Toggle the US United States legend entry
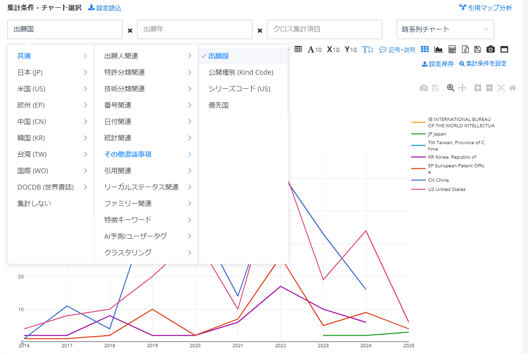 click(x=446, y=190)
